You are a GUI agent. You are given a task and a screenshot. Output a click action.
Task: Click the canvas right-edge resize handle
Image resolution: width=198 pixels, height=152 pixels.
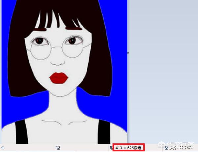pos(128,53)
